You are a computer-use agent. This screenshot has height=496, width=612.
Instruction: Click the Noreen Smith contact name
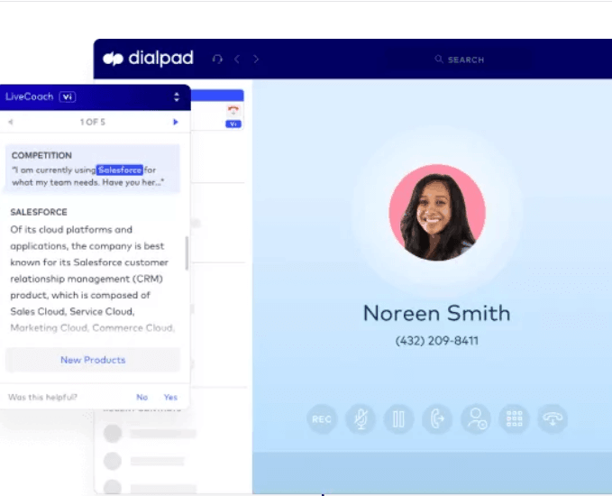[x=437, y=313]
